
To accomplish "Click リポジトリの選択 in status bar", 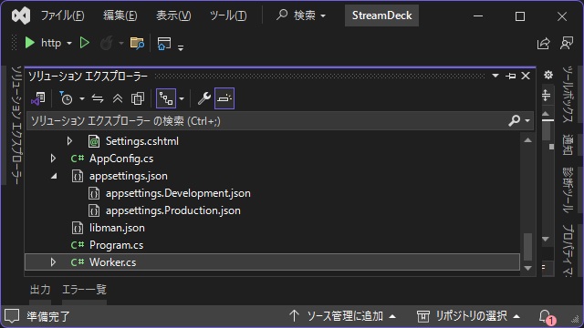I will coord(468,316).
